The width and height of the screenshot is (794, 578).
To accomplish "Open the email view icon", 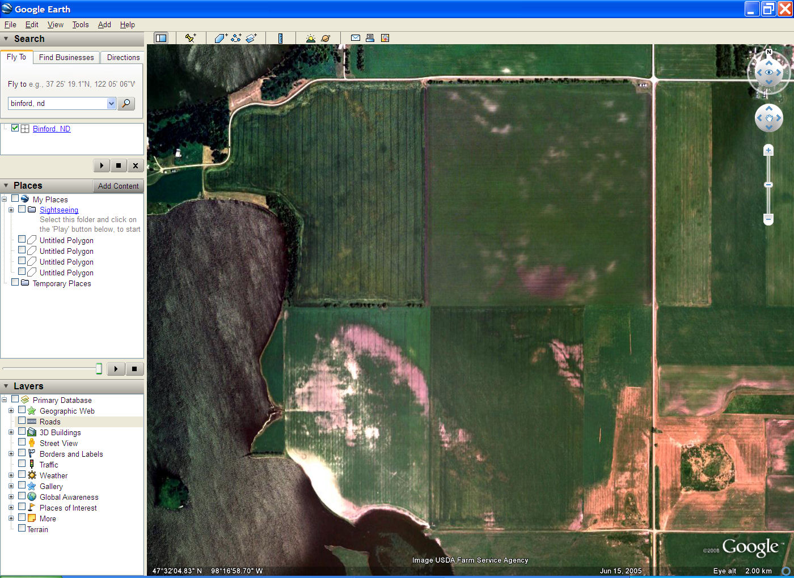I will point(356,38).
